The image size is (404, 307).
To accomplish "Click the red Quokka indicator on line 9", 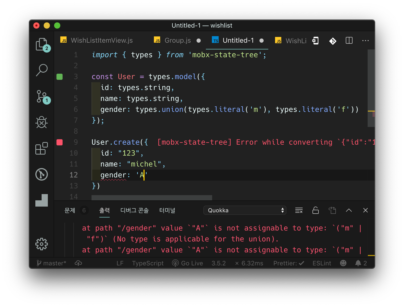I will pyautogui.click(x=60, y=142).
